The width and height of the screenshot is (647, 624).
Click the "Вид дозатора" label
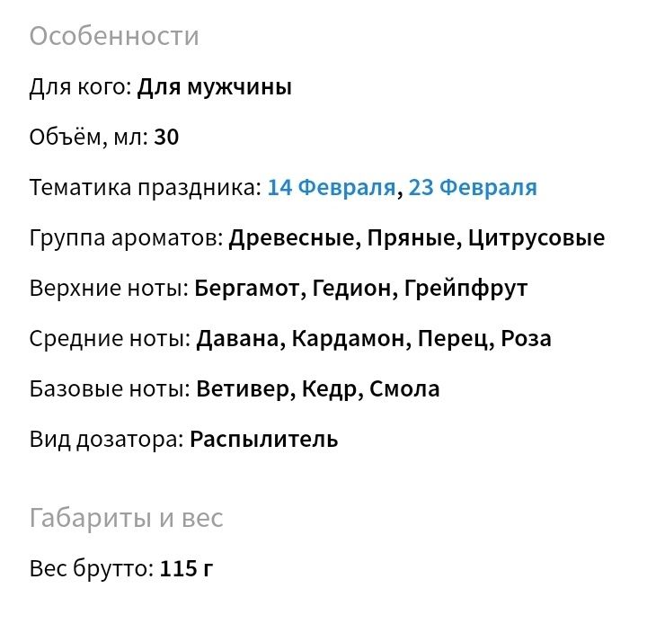106,440
